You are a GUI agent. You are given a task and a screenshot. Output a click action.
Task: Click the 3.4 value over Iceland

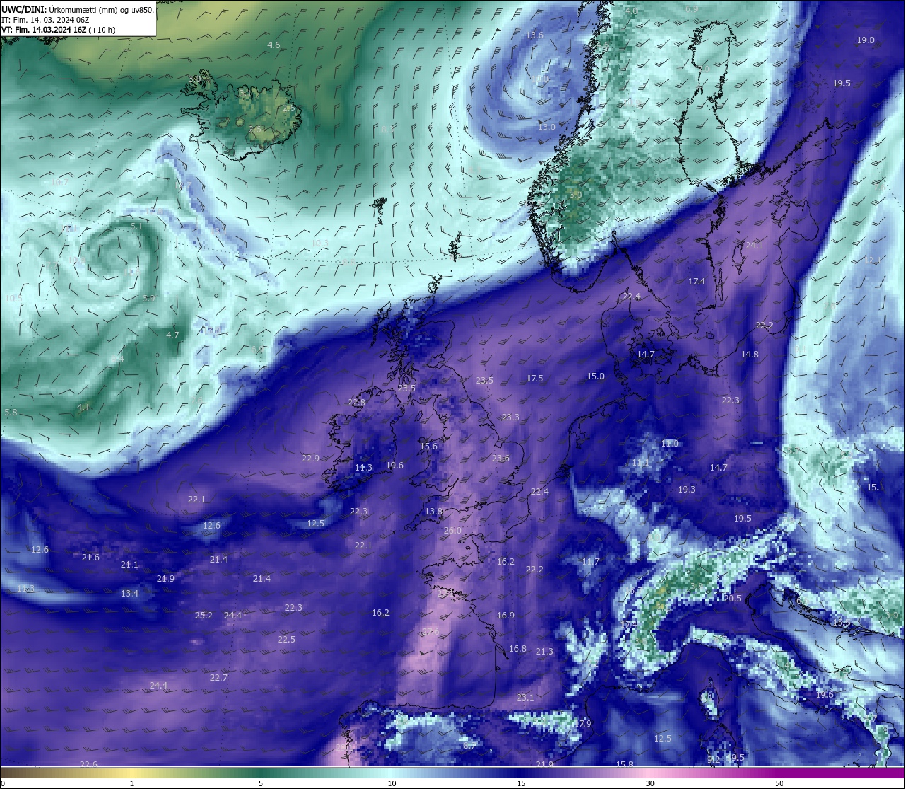click(x=245, y=93)
